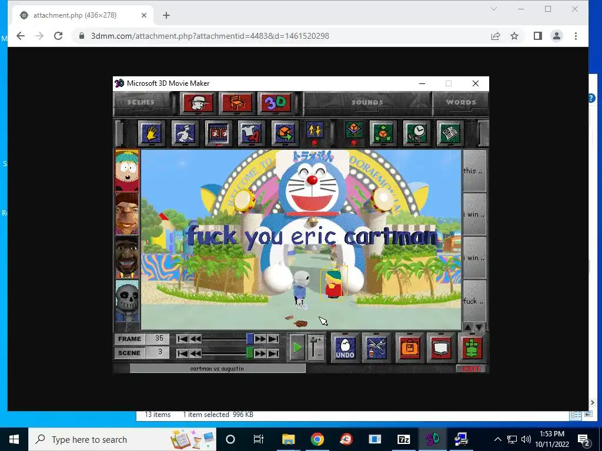Show hidden system tray icons

pos(497,439)
